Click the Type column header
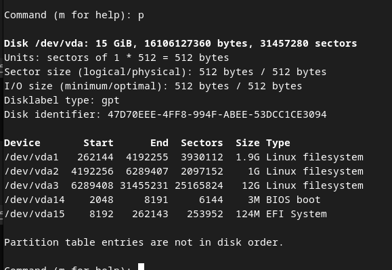This screenshot has width=392, height=270. coord(278,143)
